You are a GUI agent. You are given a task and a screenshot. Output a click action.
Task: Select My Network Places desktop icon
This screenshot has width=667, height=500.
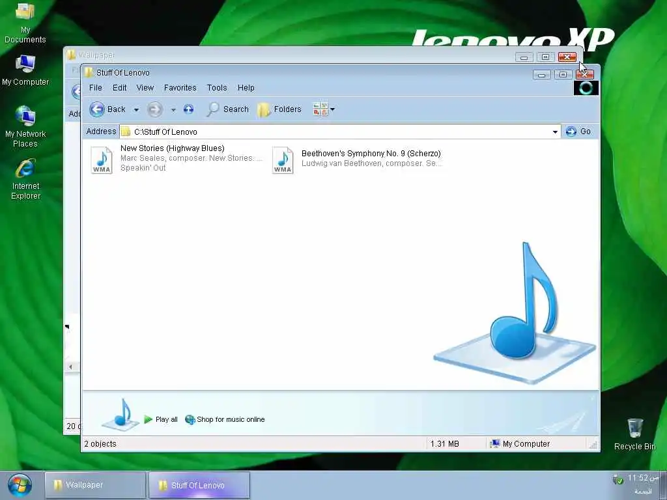pos(25,127)
